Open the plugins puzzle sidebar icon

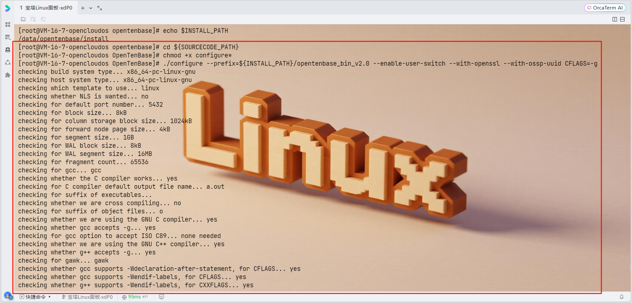(x=8, y=75)
